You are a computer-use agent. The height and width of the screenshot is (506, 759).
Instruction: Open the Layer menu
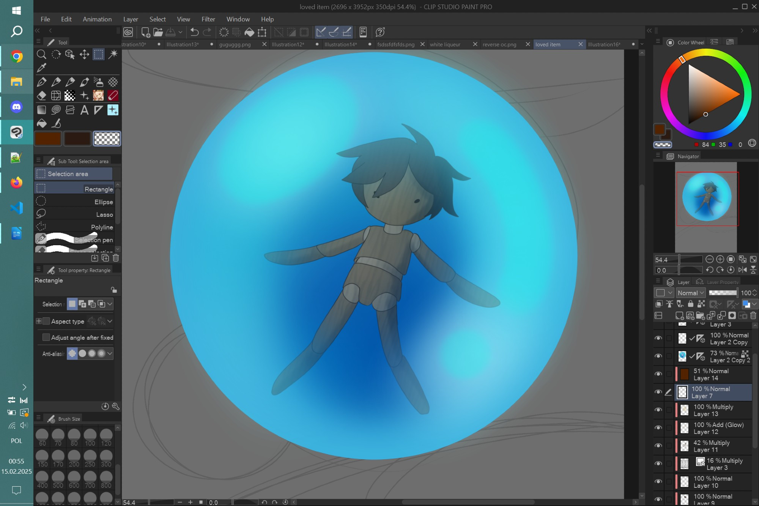pyautogui.click(x=131, y=19)
